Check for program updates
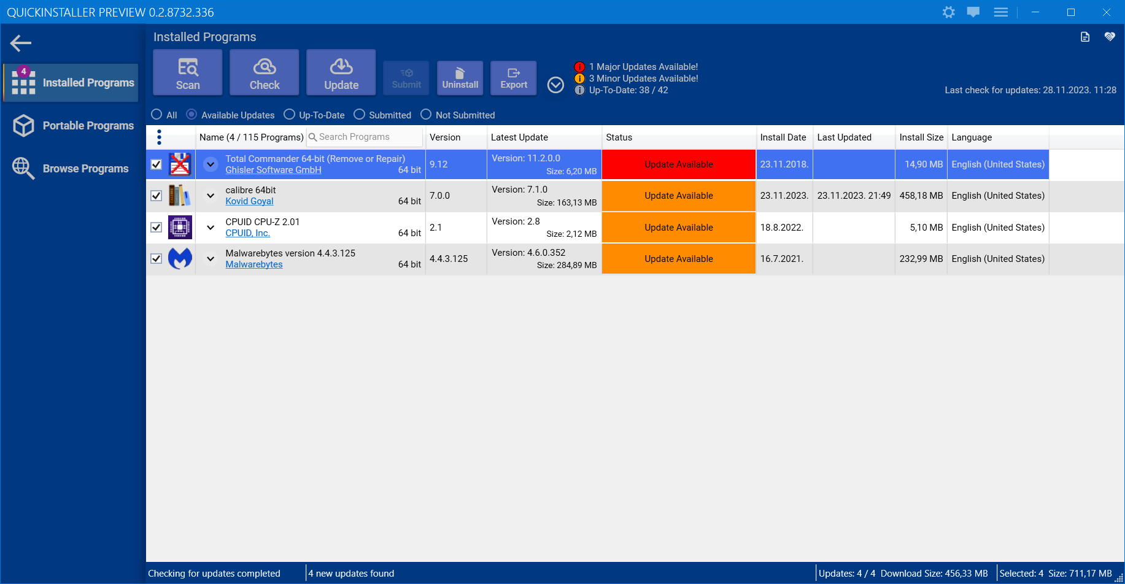 tap(265, 72)
